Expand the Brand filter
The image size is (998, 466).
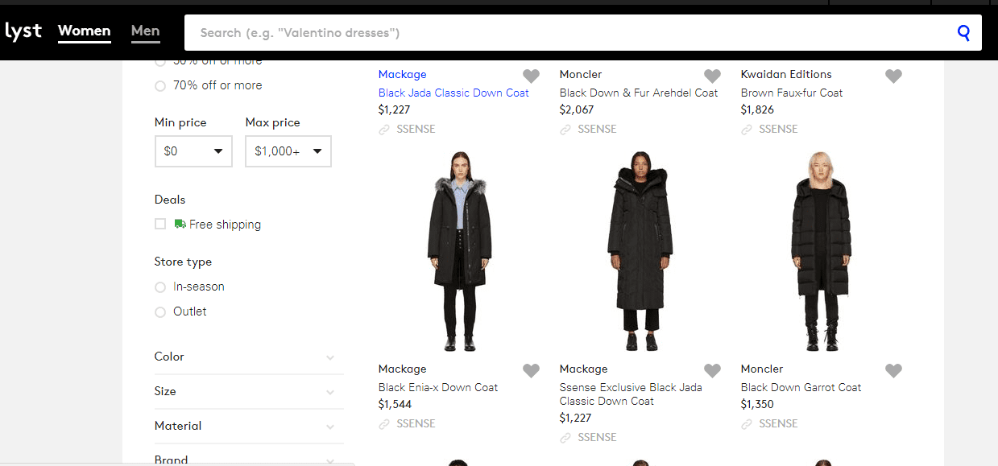(249, 459)
